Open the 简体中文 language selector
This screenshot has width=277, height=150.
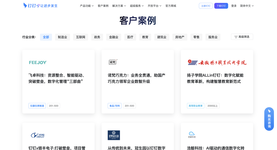pyautogui.click(x=247, y=6)
